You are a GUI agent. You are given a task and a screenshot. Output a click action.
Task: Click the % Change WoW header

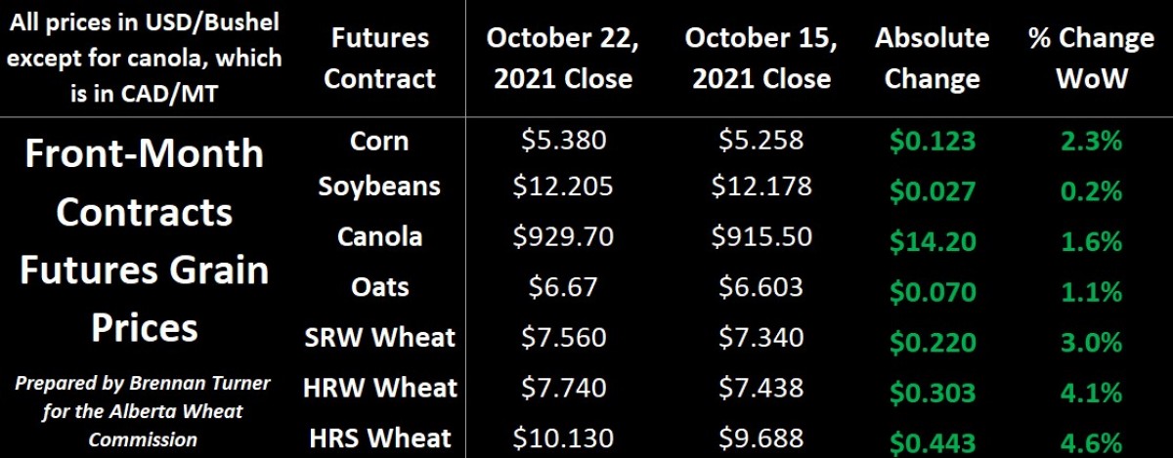(1091, 58)
